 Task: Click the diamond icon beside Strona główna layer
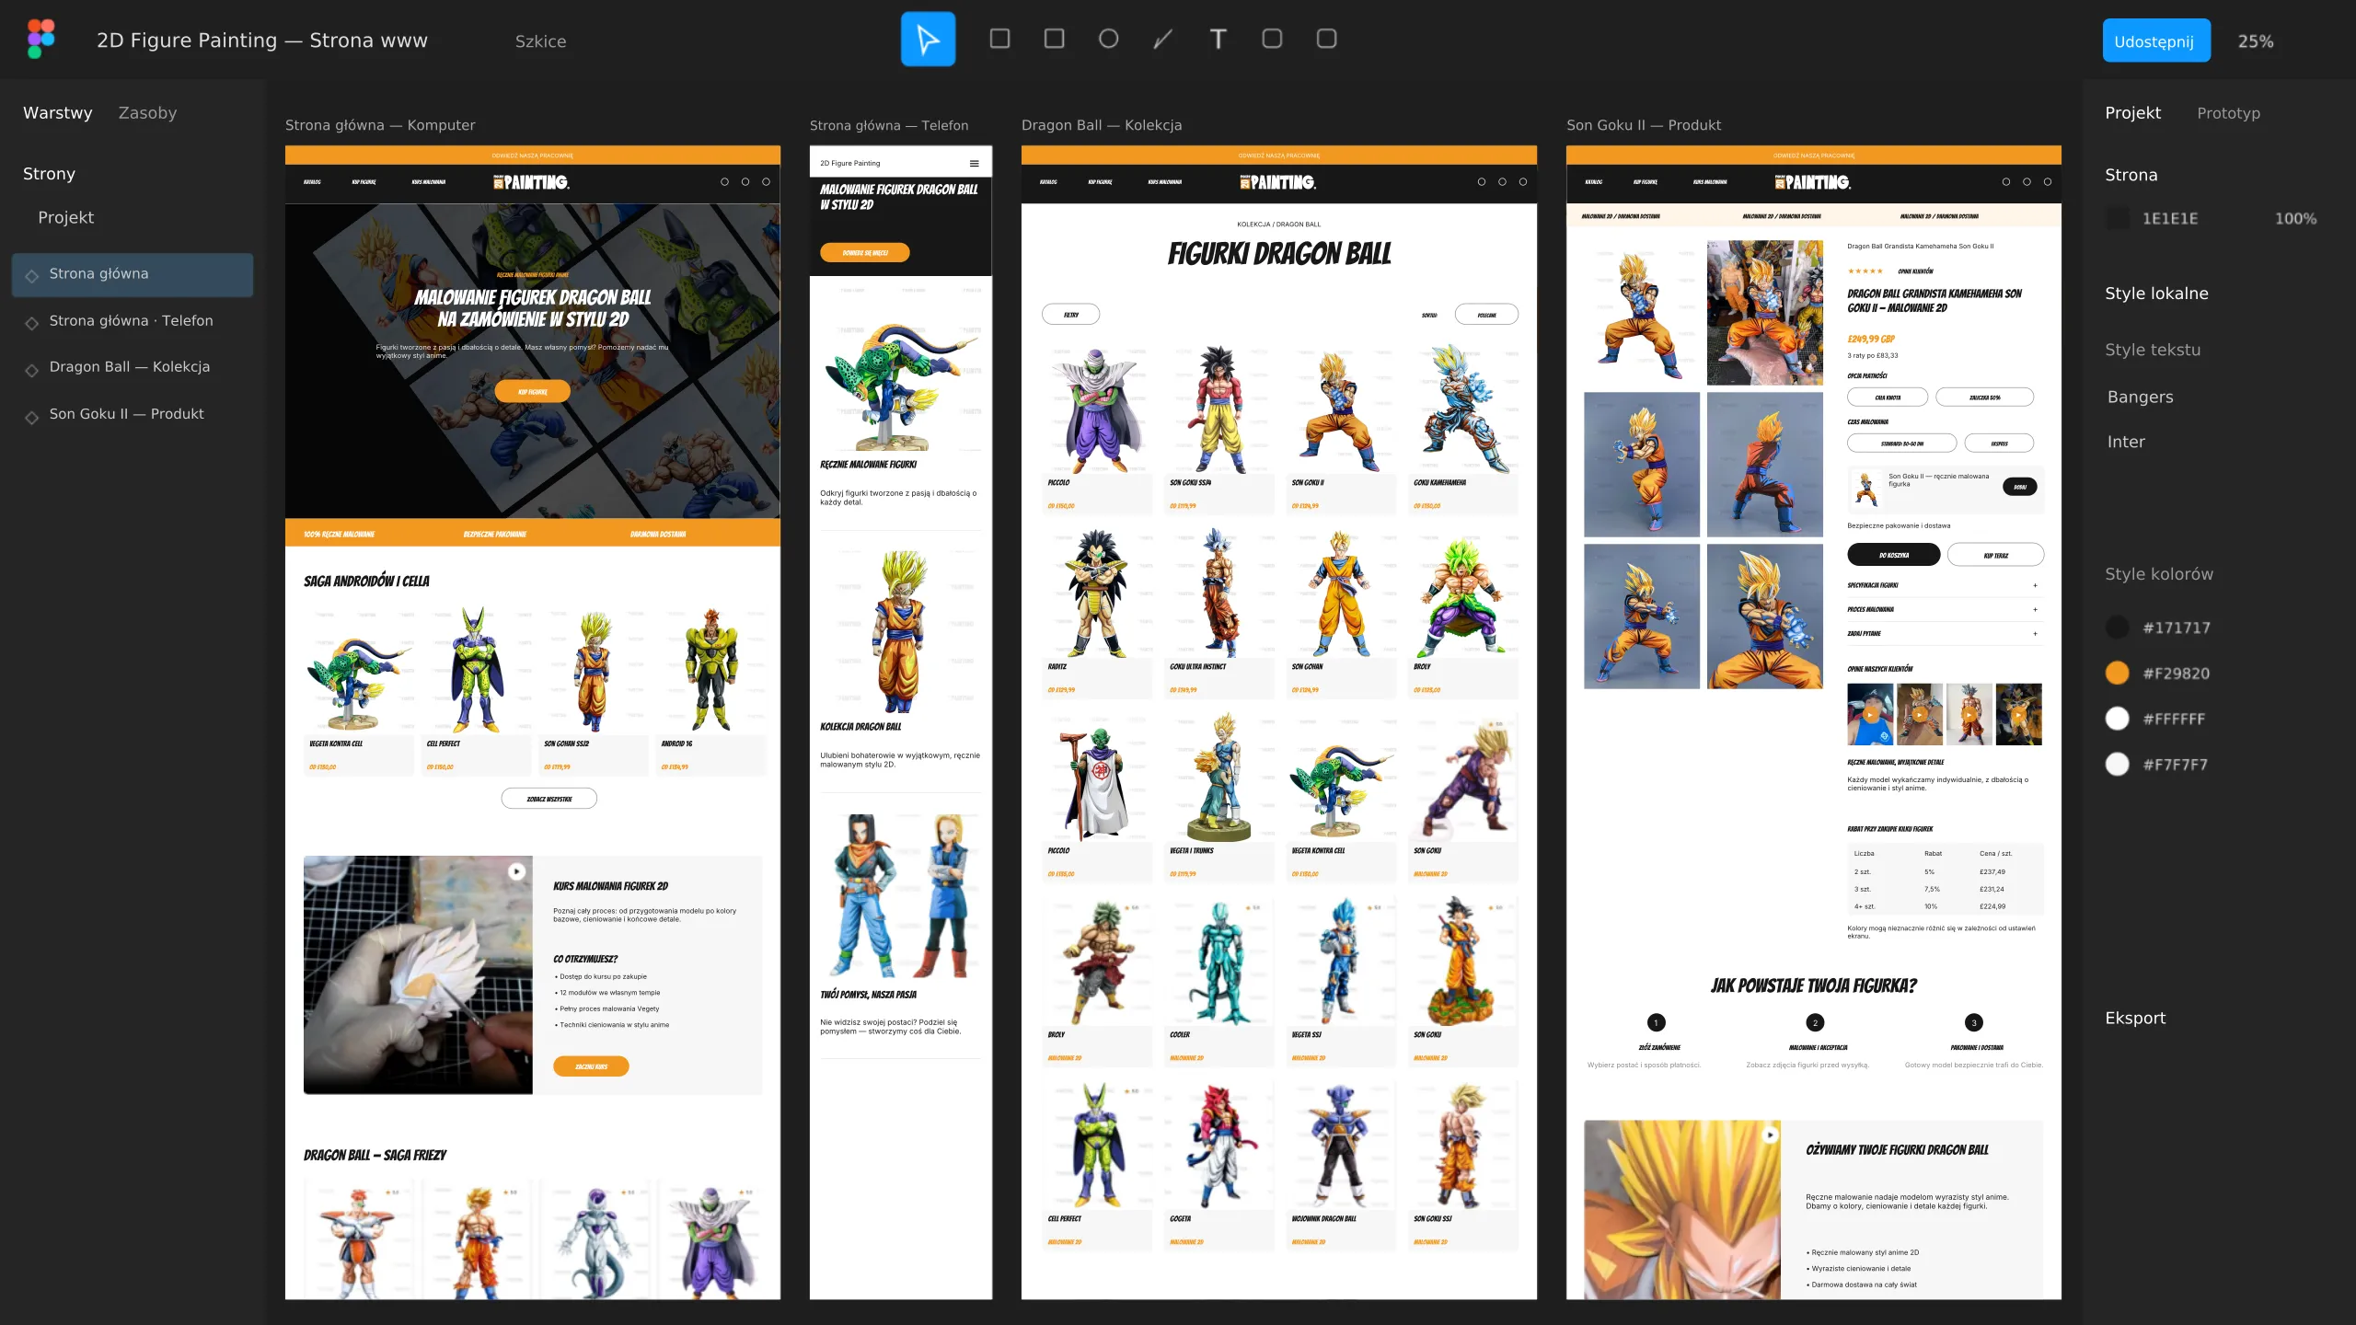click(32, 275)
